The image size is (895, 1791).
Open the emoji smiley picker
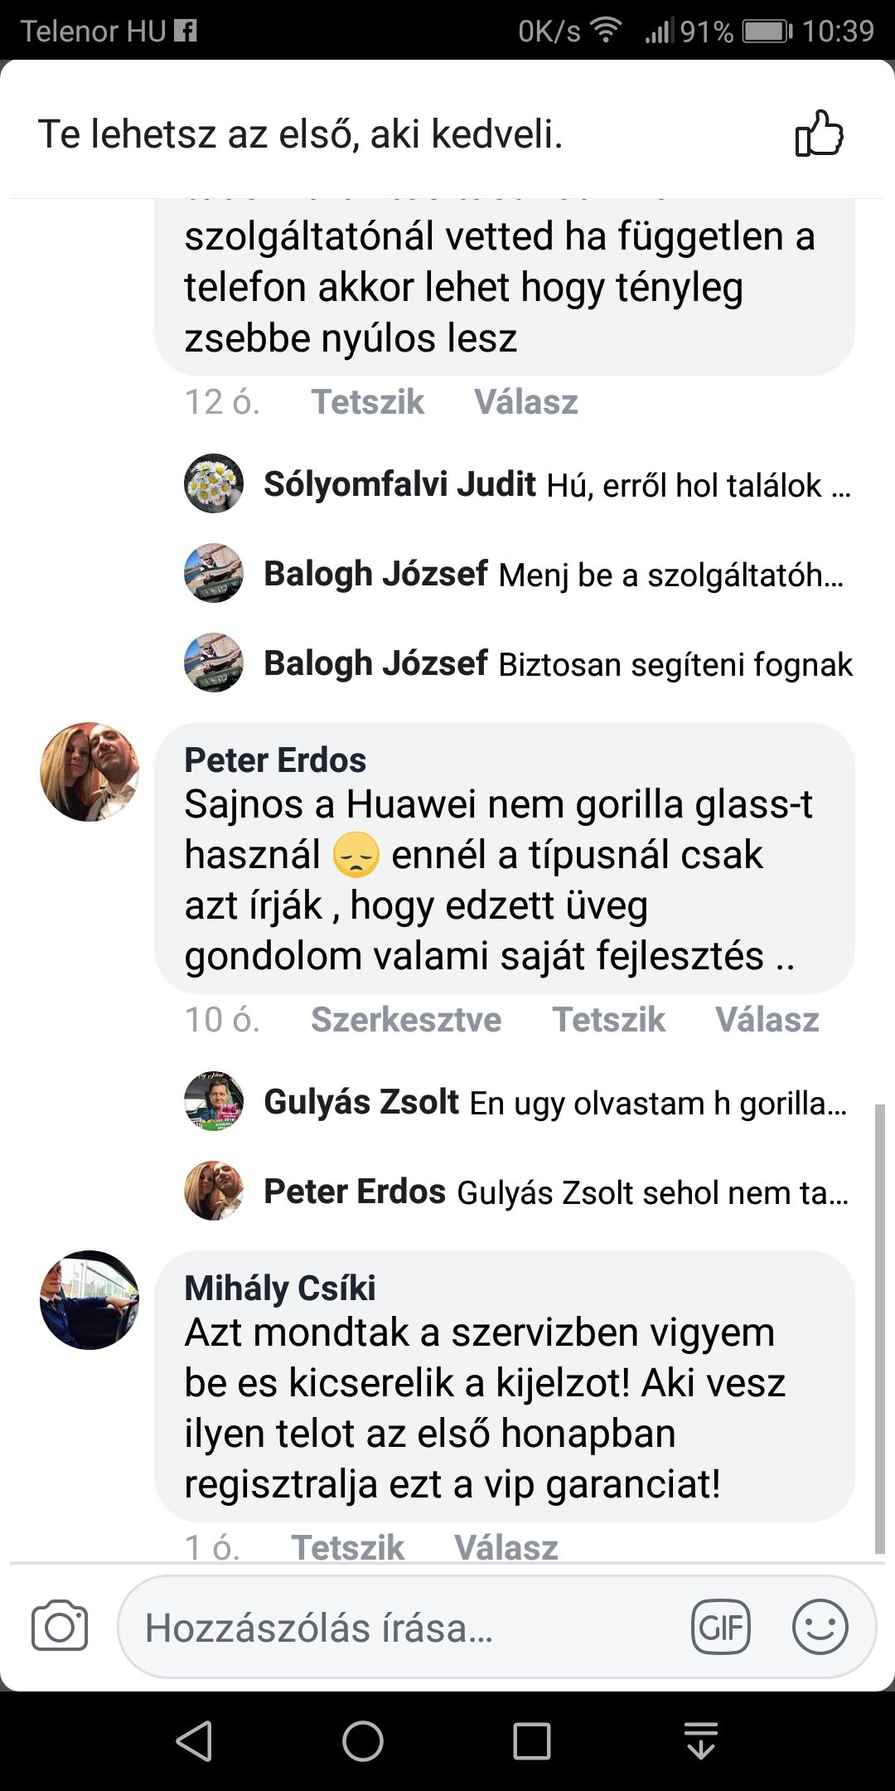click(820, 1627)
